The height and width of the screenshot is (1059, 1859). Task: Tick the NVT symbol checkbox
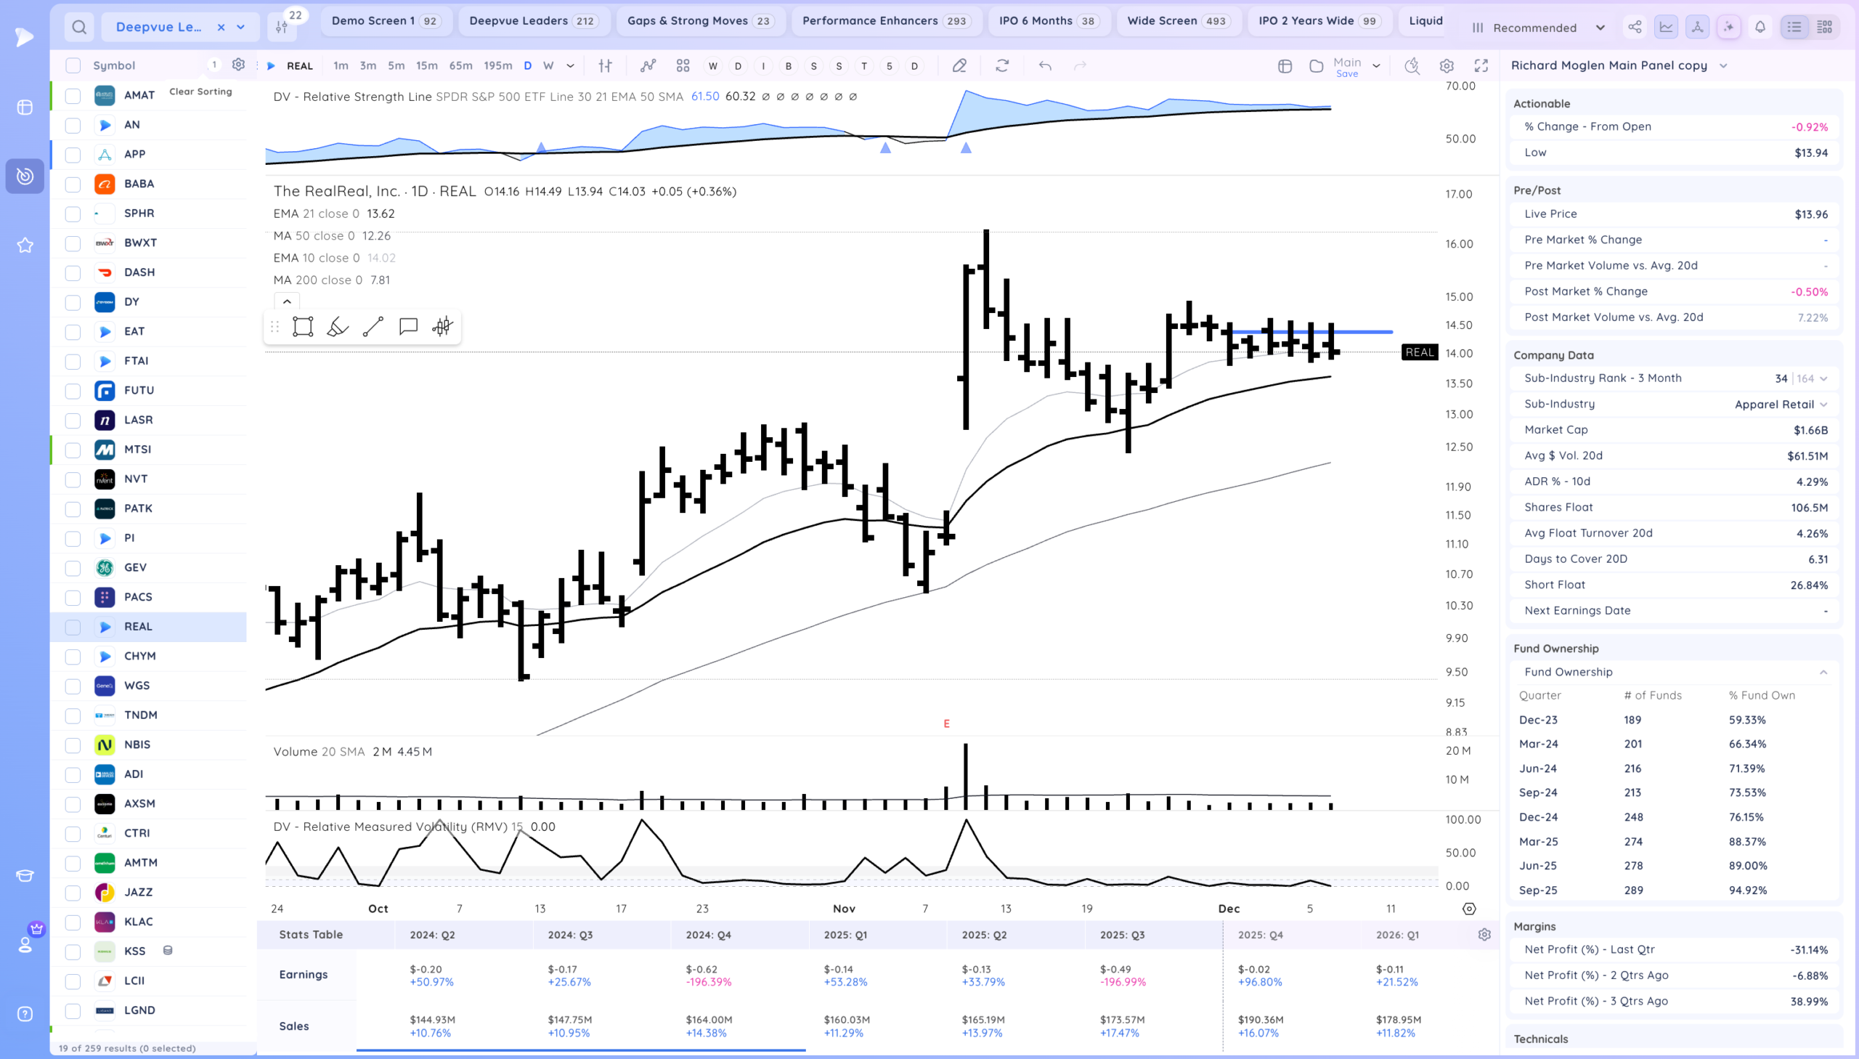(73, 479)
